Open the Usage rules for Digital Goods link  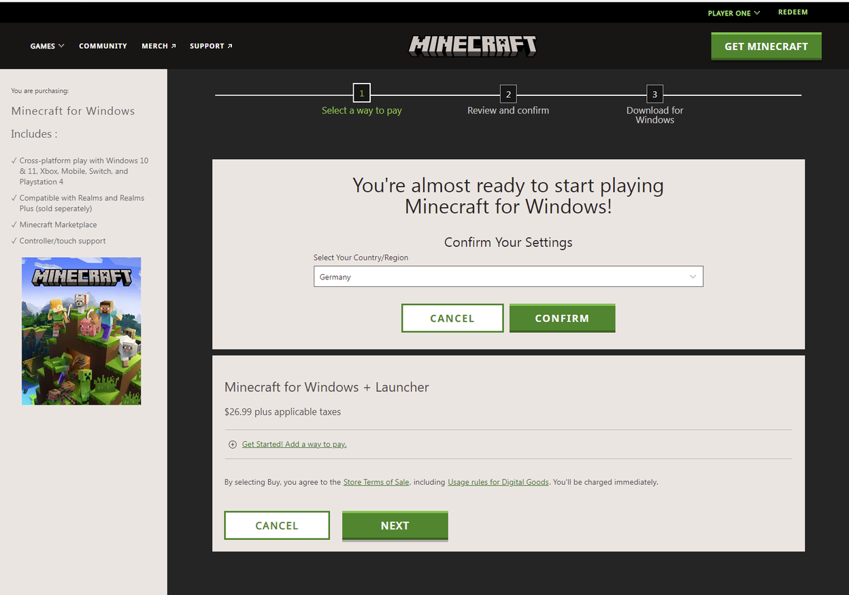coord(498,481)
